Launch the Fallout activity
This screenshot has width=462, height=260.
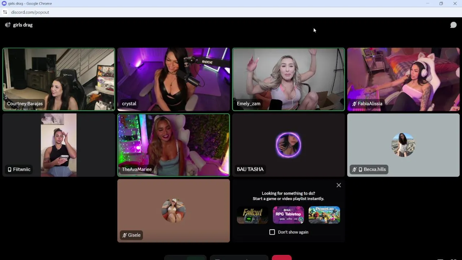click(252, 215)
